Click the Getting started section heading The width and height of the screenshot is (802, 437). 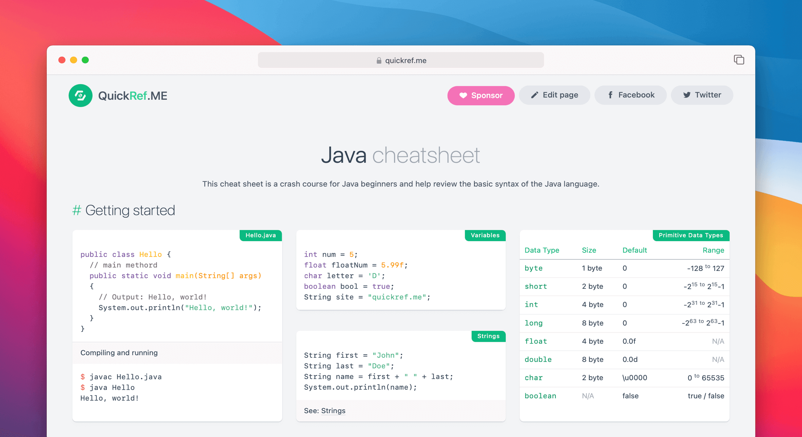coord(130,210)
